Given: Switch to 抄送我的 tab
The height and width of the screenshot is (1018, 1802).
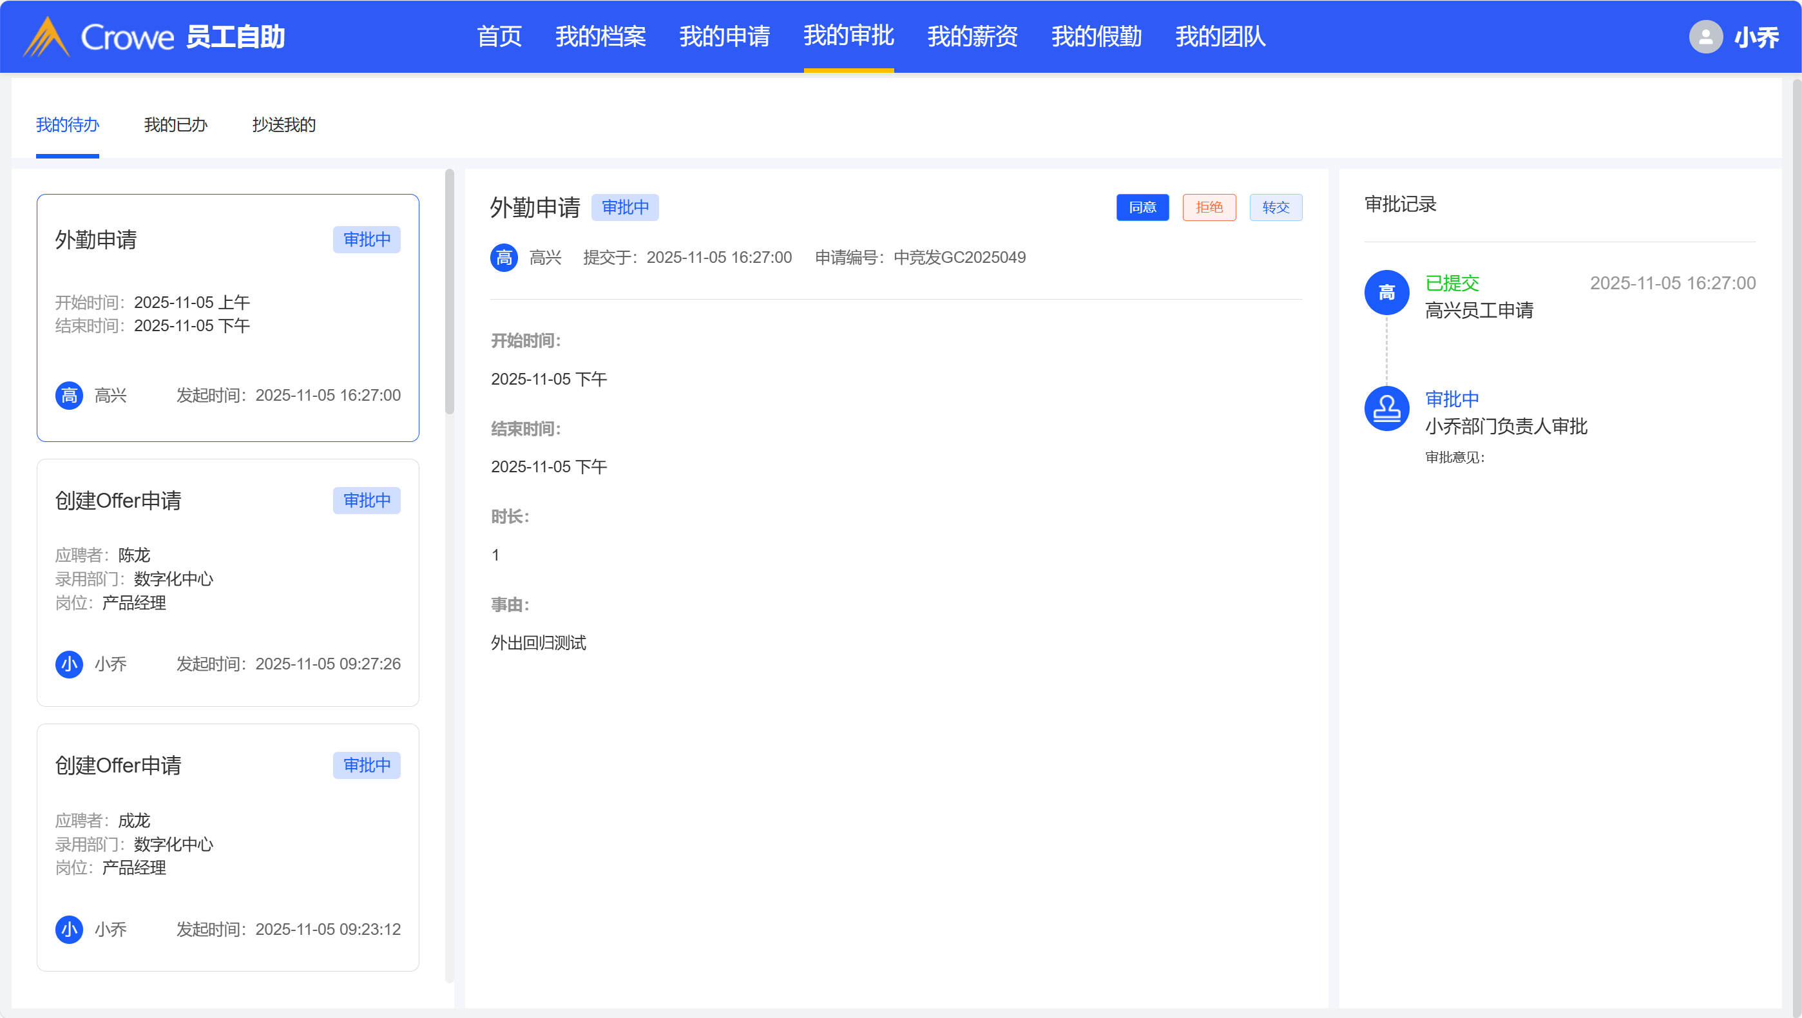Looking at the screenshot, I should [x=283, y=124].
